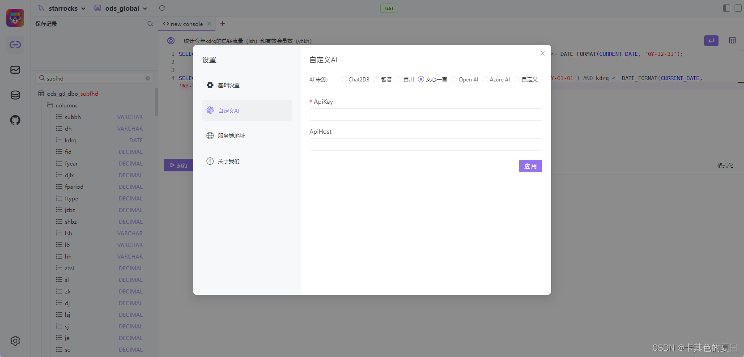This screenshot has width=744, height=357.
Task: Select the je column row
Action: click(x=99, y=338)
